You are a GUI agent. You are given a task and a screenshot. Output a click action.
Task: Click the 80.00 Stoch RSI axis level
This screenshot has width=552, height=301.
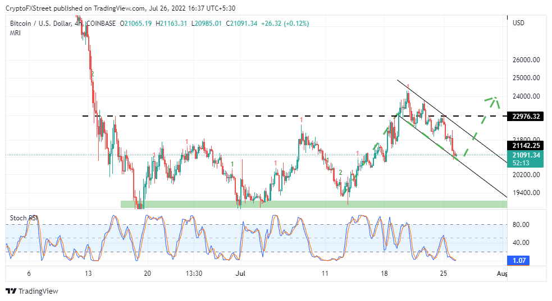tap(521, 224)
